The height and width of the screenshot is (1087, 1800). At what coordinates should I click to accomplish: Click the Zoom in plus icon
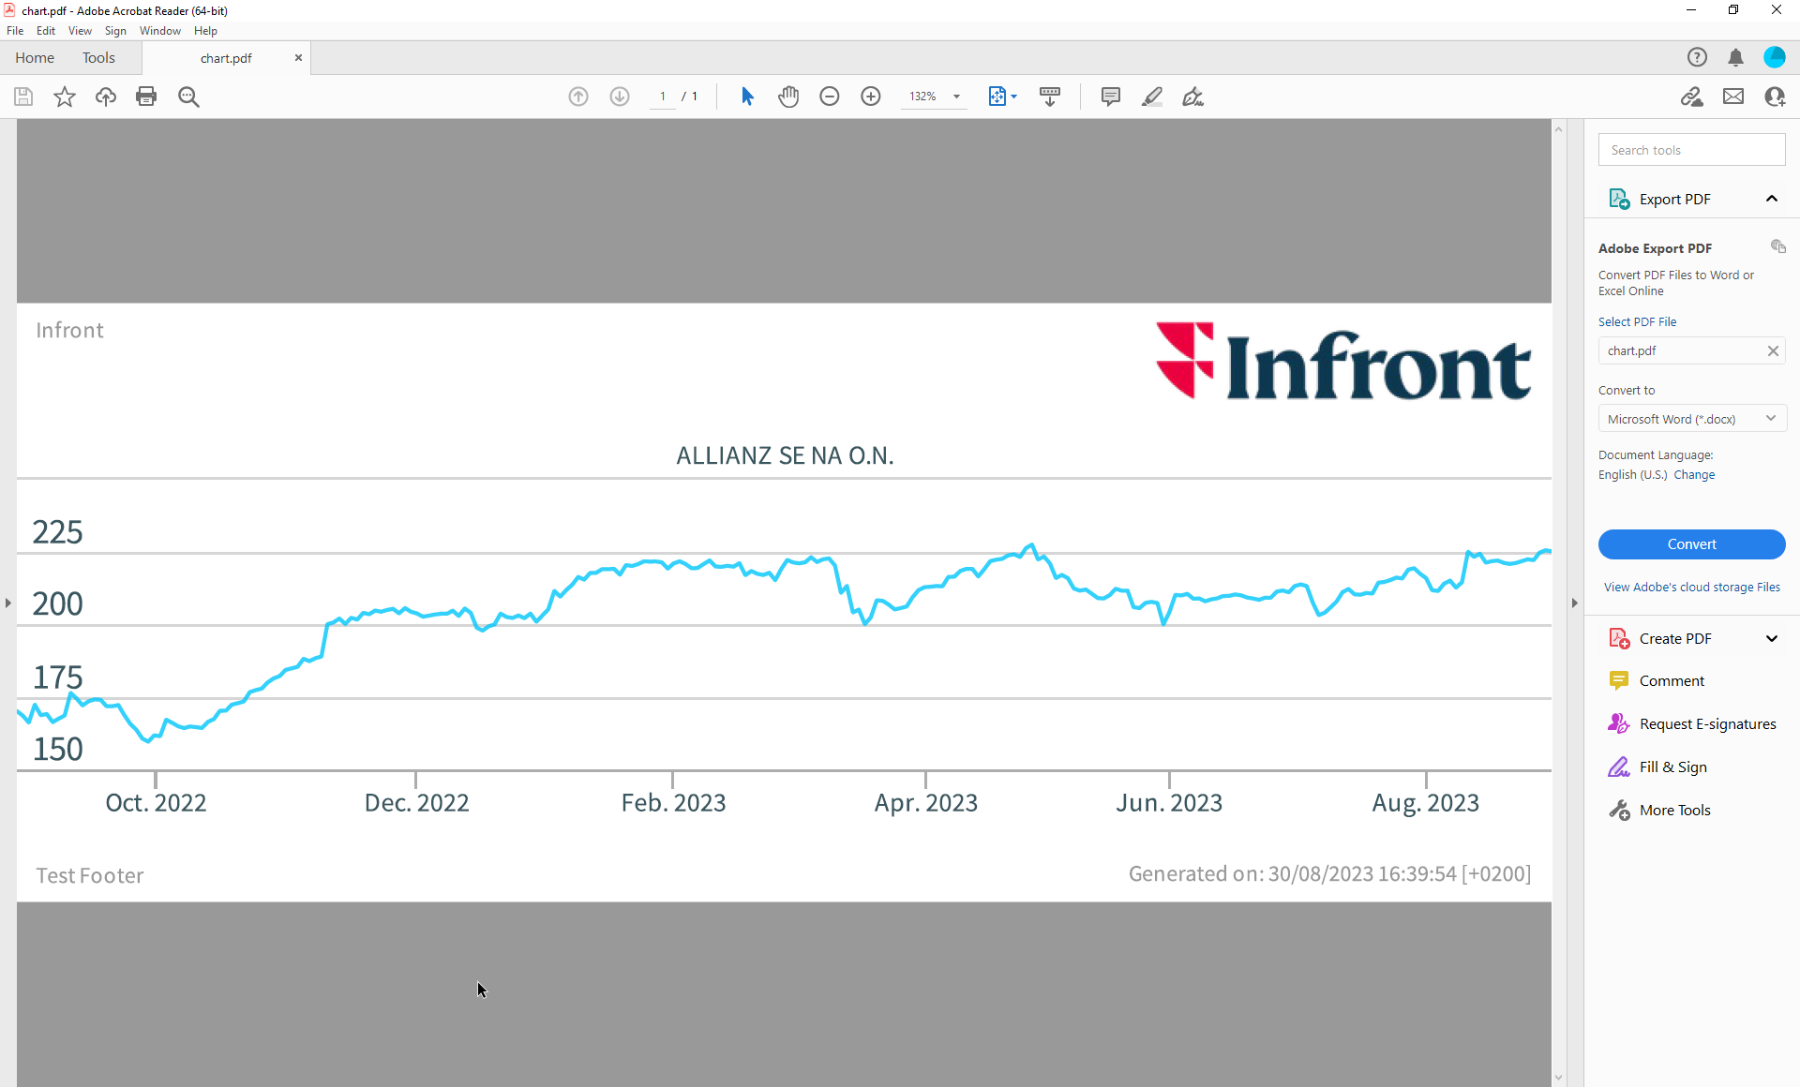coord(871,97)
